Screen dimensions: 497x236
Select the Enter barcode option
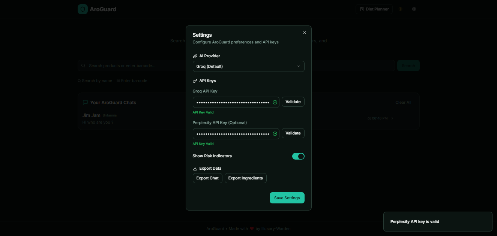coord(132,80)
